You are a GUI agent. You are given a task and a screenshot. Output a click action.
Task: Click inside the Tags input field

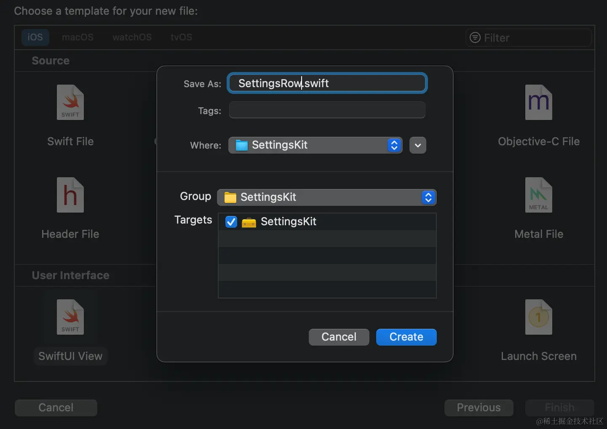click(x=327, y=110)
